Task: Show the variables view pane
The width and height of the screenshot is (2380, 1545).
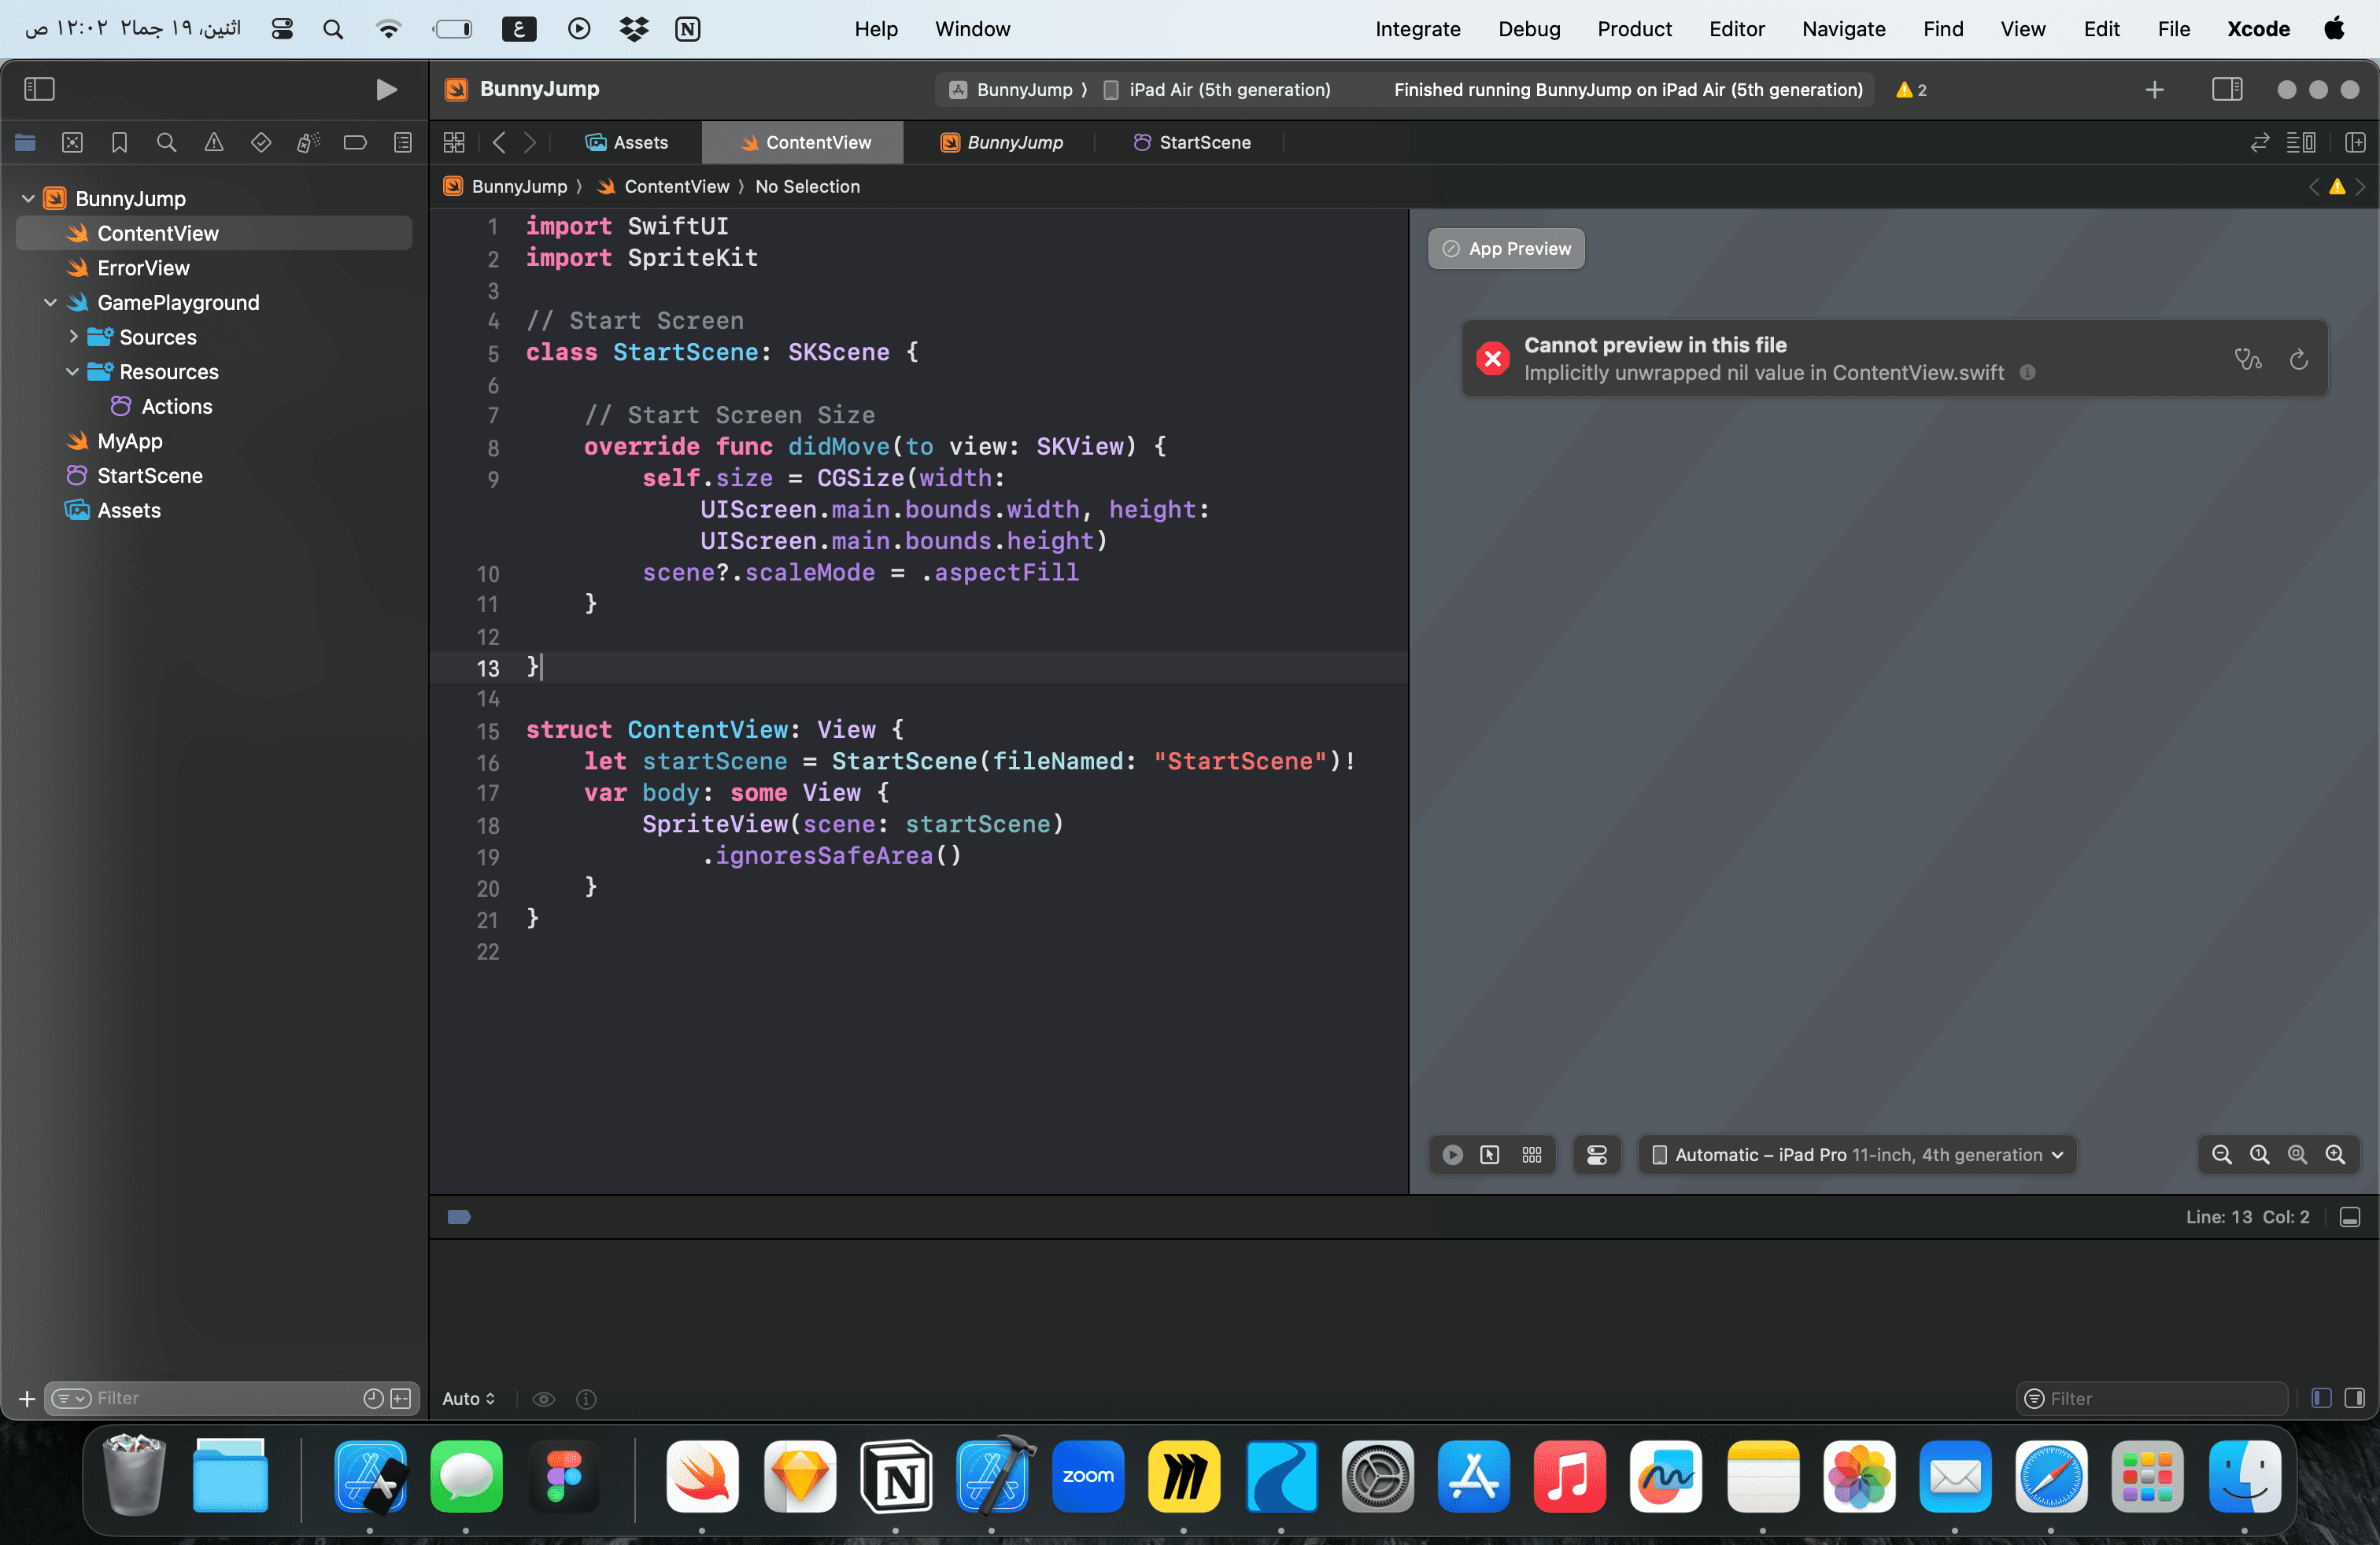Action: click(2322, 1399)
